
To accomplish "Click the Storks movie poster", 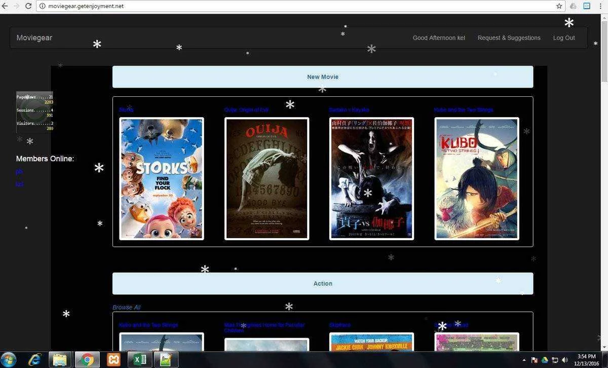I will click(162, 178).
